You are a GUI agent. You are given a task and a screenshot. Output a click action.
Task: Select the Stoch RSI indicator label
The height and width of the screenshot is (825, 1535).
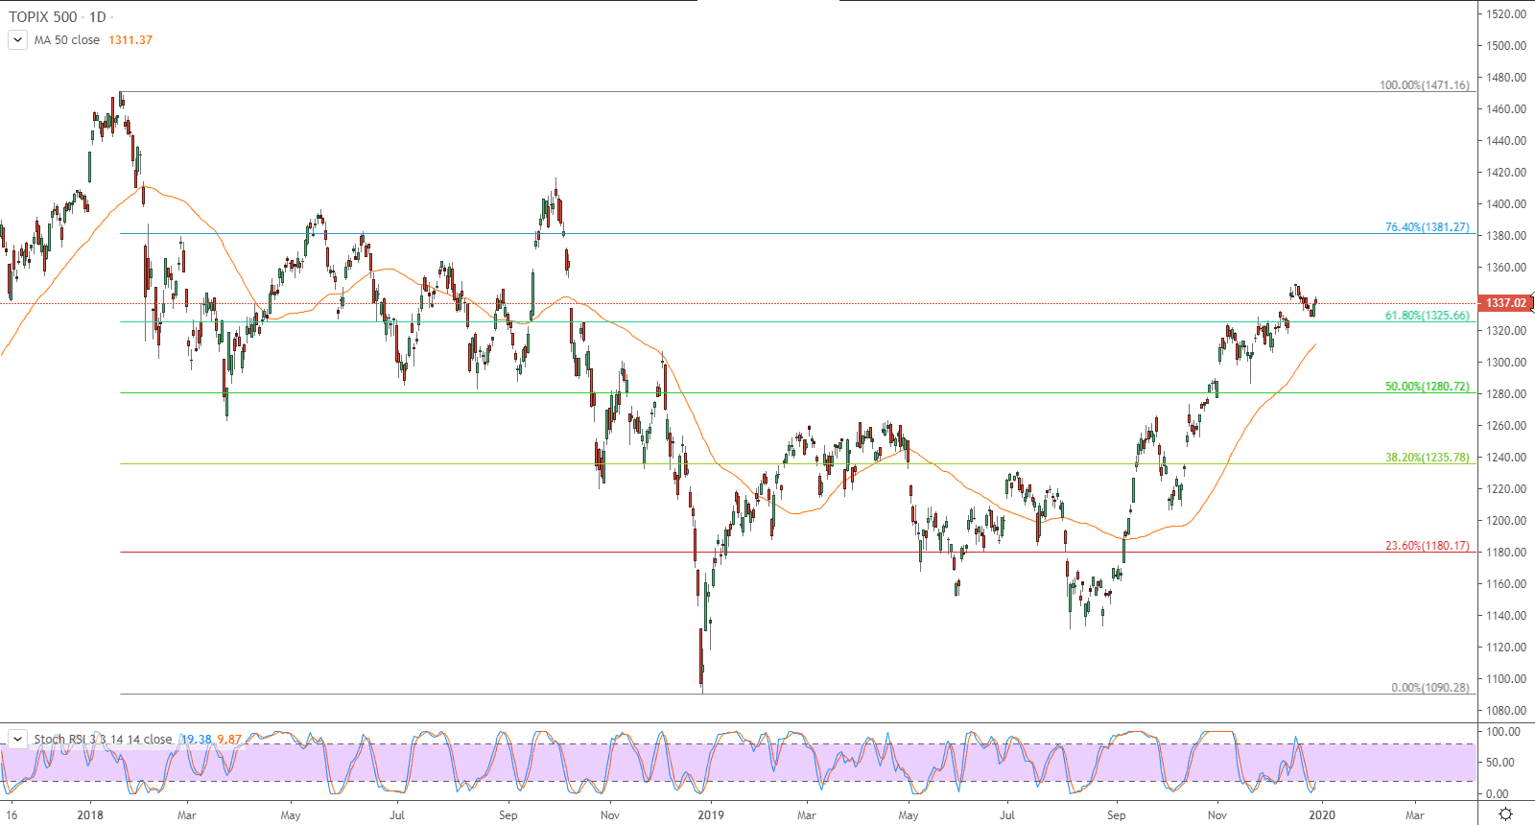[x=104, y=740]
